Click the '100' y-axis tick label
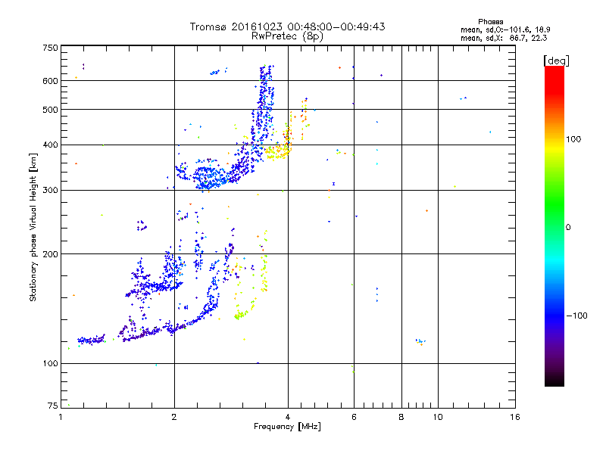Viewport: 606px width, 454px height. 50,364
